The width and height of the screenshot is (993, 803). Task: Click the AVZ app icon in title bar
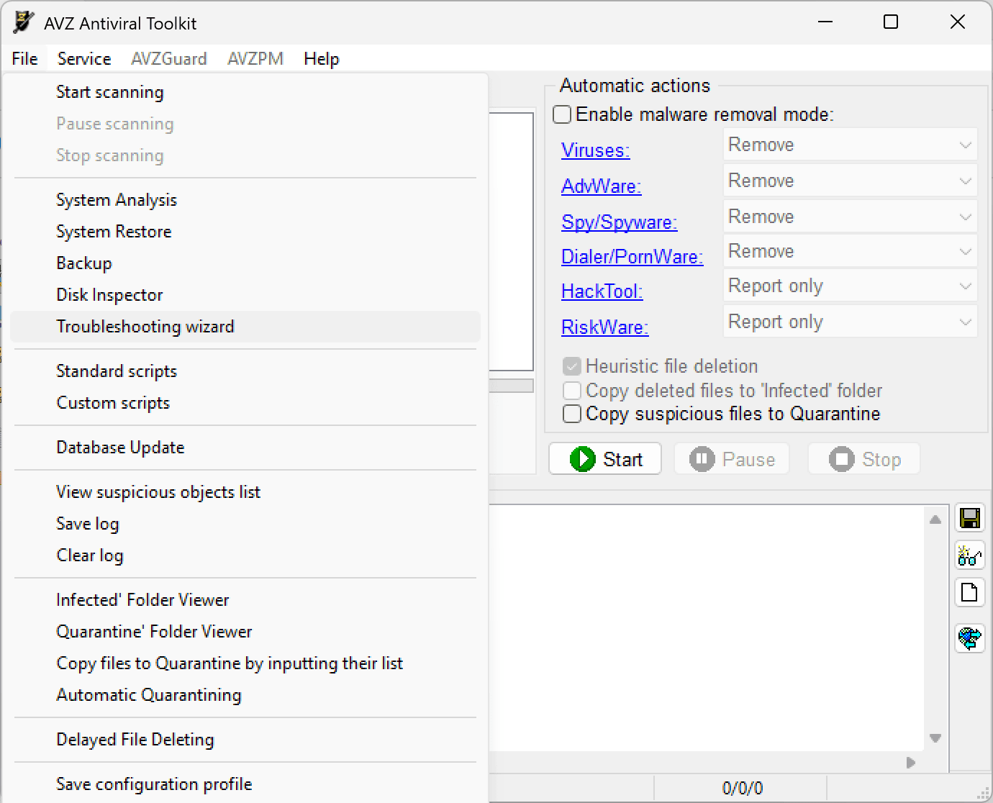click(x=24, y=23)
